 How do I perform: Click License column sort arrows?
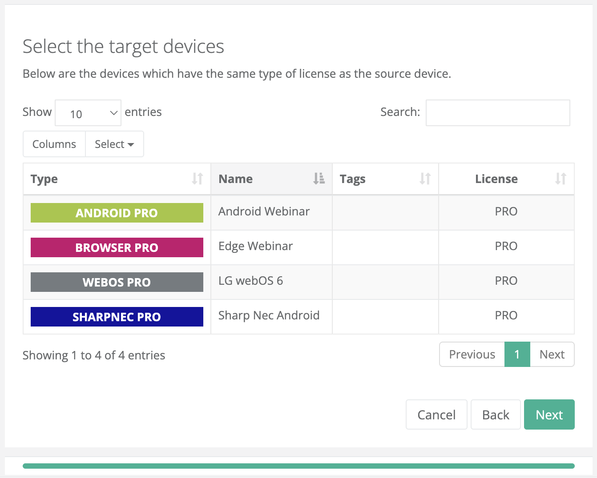pos(560,179)
